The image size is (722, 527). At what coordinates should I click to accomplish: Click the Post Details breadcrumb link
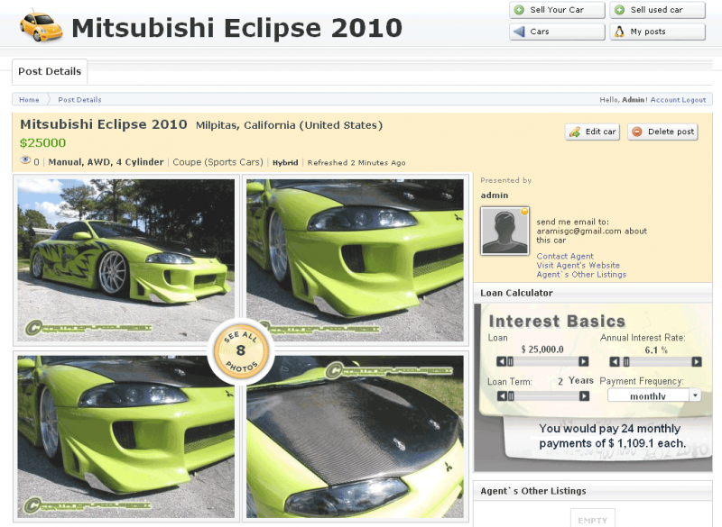[x=79, y=100]
